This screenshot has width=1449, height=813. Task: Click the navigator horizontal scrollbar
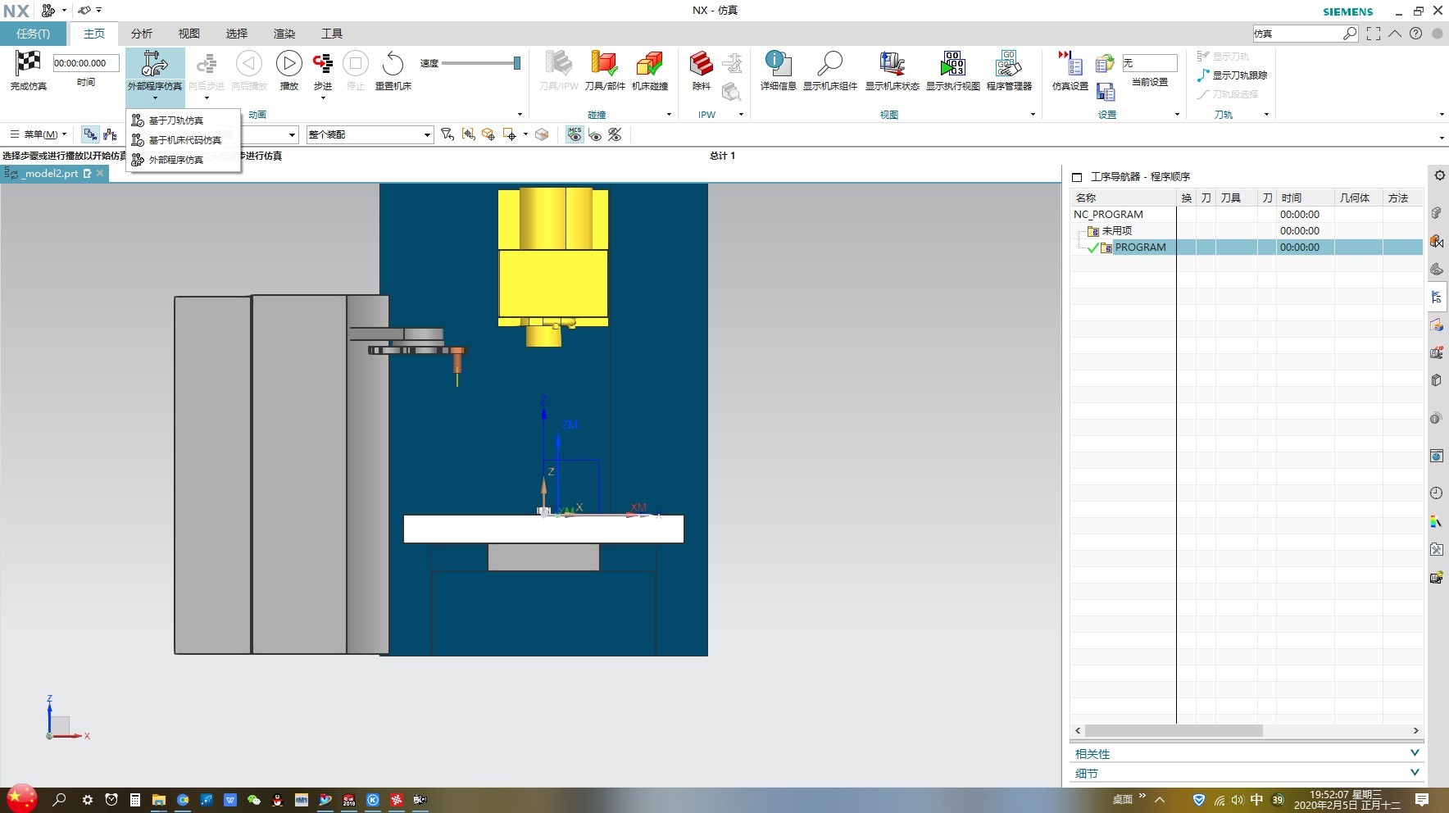pyautogui.click(x=1174, y=730)
